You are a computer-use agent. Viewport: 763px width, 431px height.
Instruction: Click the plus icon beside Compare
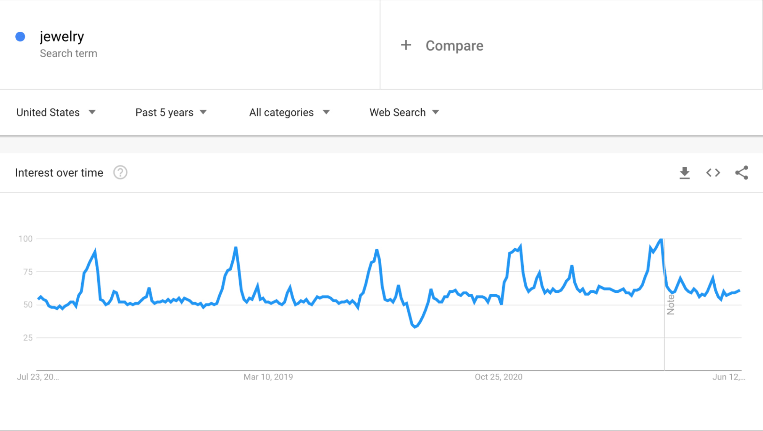coord(406,45)
